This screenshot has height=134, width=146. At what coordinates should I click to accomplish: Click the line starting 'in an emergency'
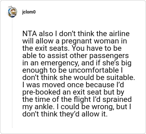(77, 63)
